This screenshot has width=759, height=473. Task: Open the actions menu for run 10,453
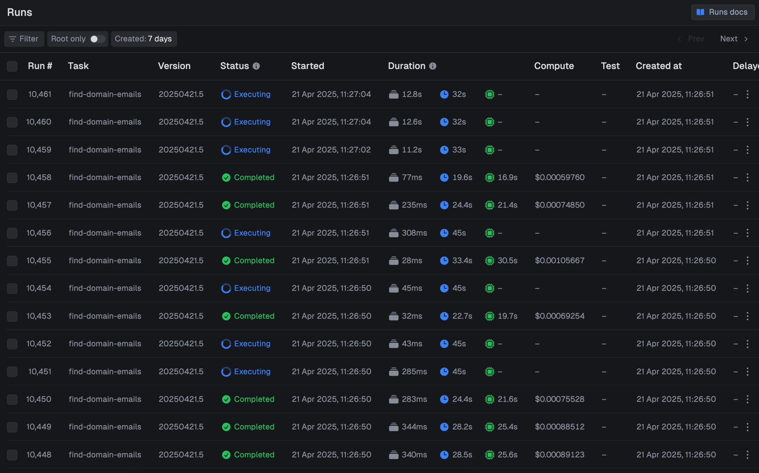click(x=747, y=316)
